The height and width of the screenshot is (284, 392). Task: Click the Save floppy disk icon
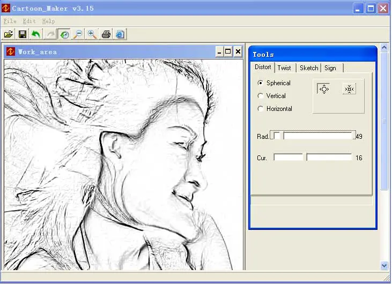point(23,34)
